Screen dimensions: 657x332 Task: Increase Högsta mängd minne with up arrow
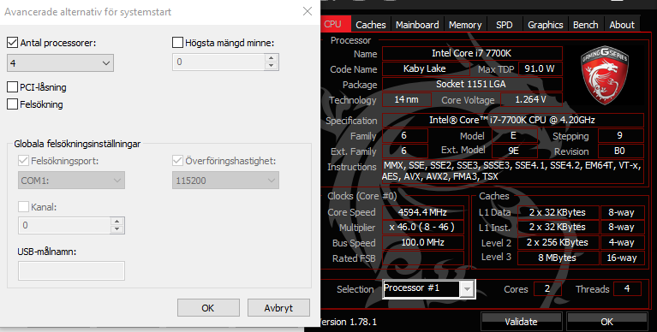point(271,58)
